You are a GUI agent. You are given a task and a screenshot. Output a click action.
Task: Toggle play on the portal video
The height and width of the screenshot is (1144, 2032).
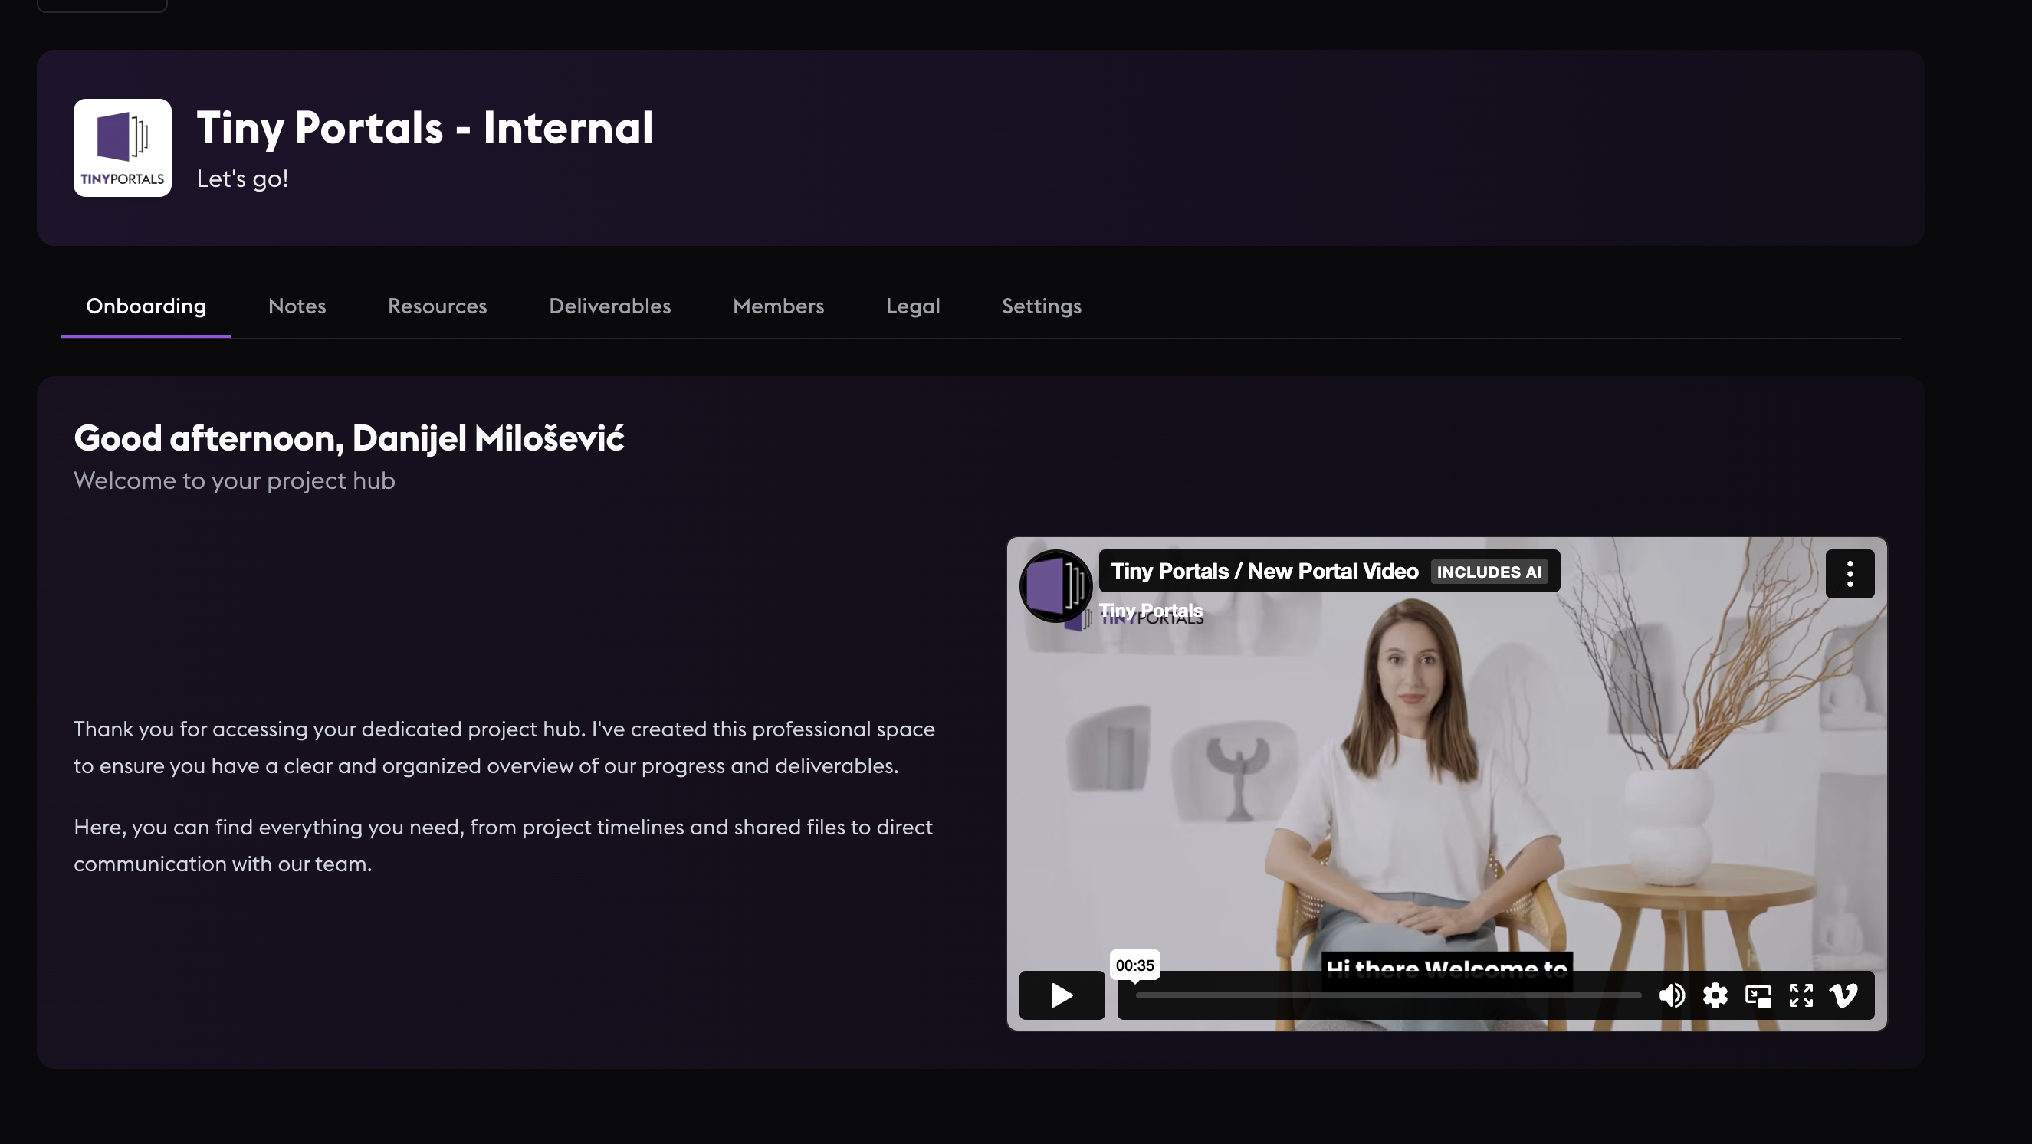point(1061,995)
